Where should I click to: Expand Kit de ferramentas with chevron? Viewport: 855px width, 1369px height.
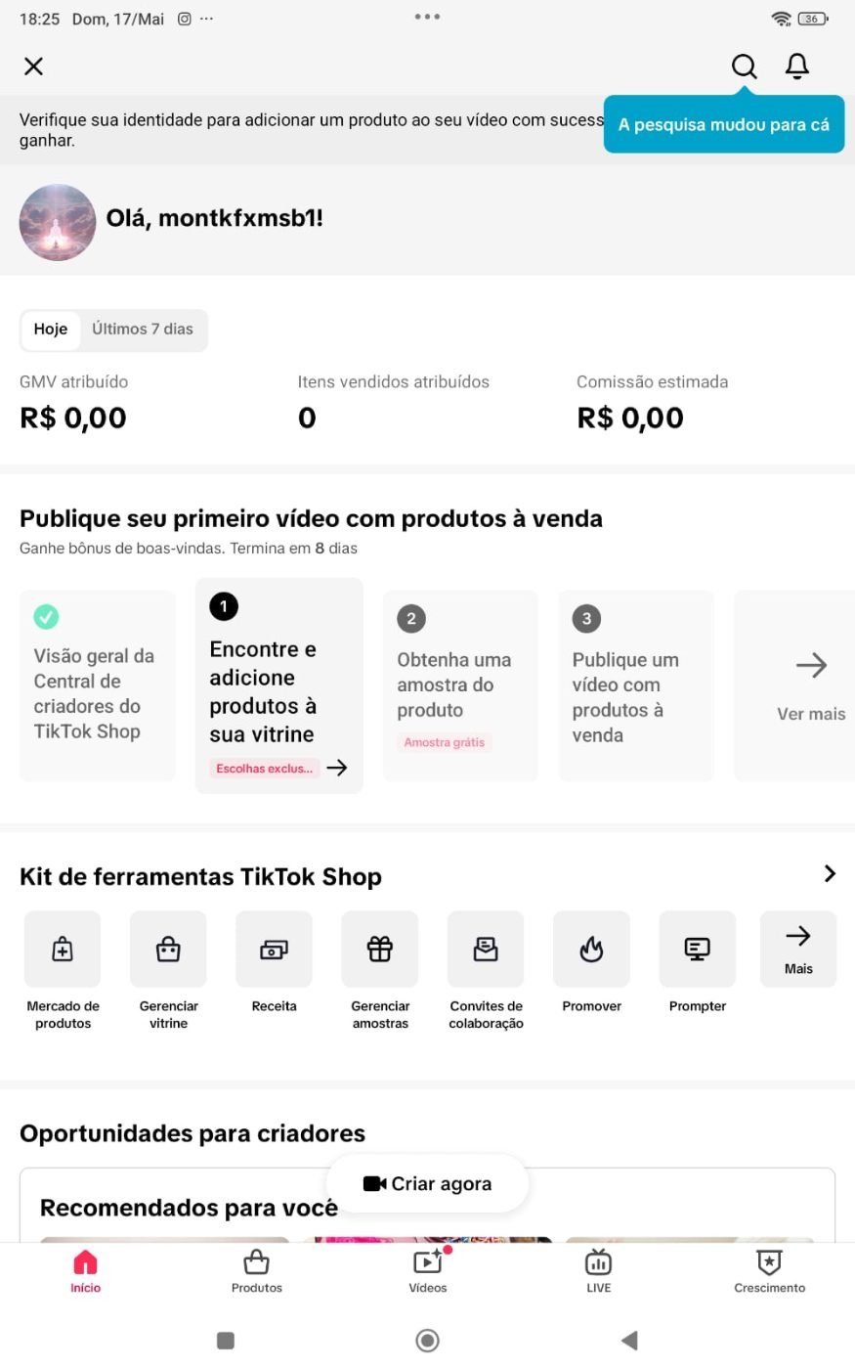tap(830, 873)
